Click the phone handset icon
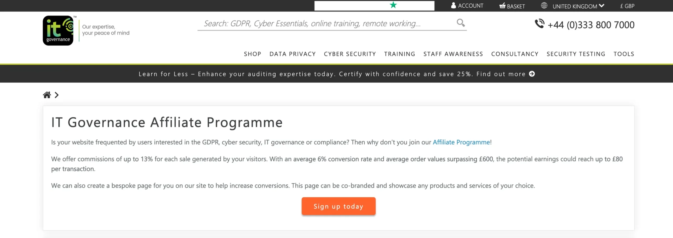This screenshot has height=238, width=673. 539,24
